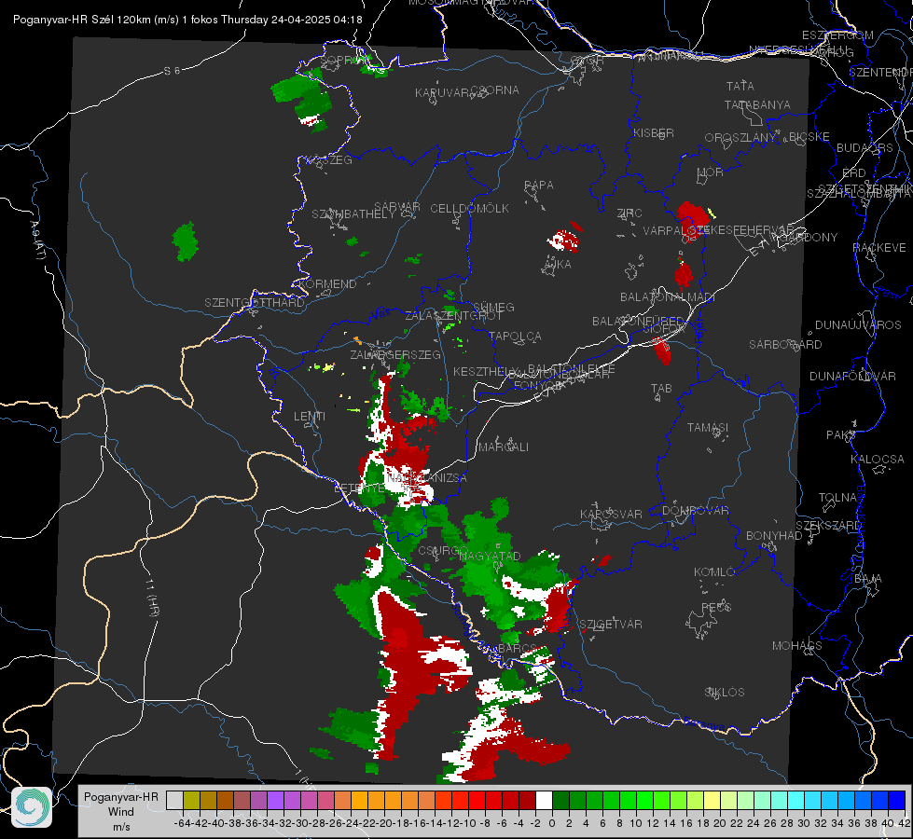This screenshot has height=839, width=913.
Task: Click the ZIRC city label
Action: [x=629, y=213]
